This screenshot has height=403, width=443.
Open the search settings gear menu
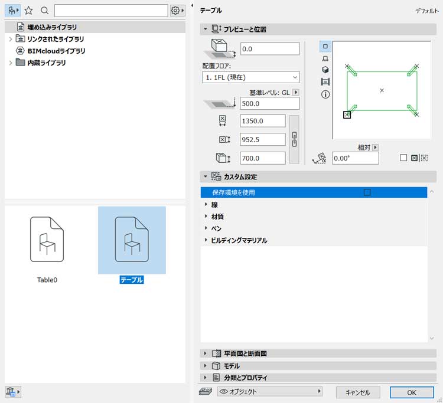[x=177, y=11]
